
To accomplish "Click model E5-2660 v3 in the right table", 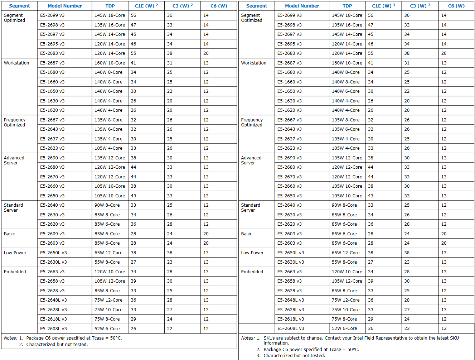I will click(290, 186).
